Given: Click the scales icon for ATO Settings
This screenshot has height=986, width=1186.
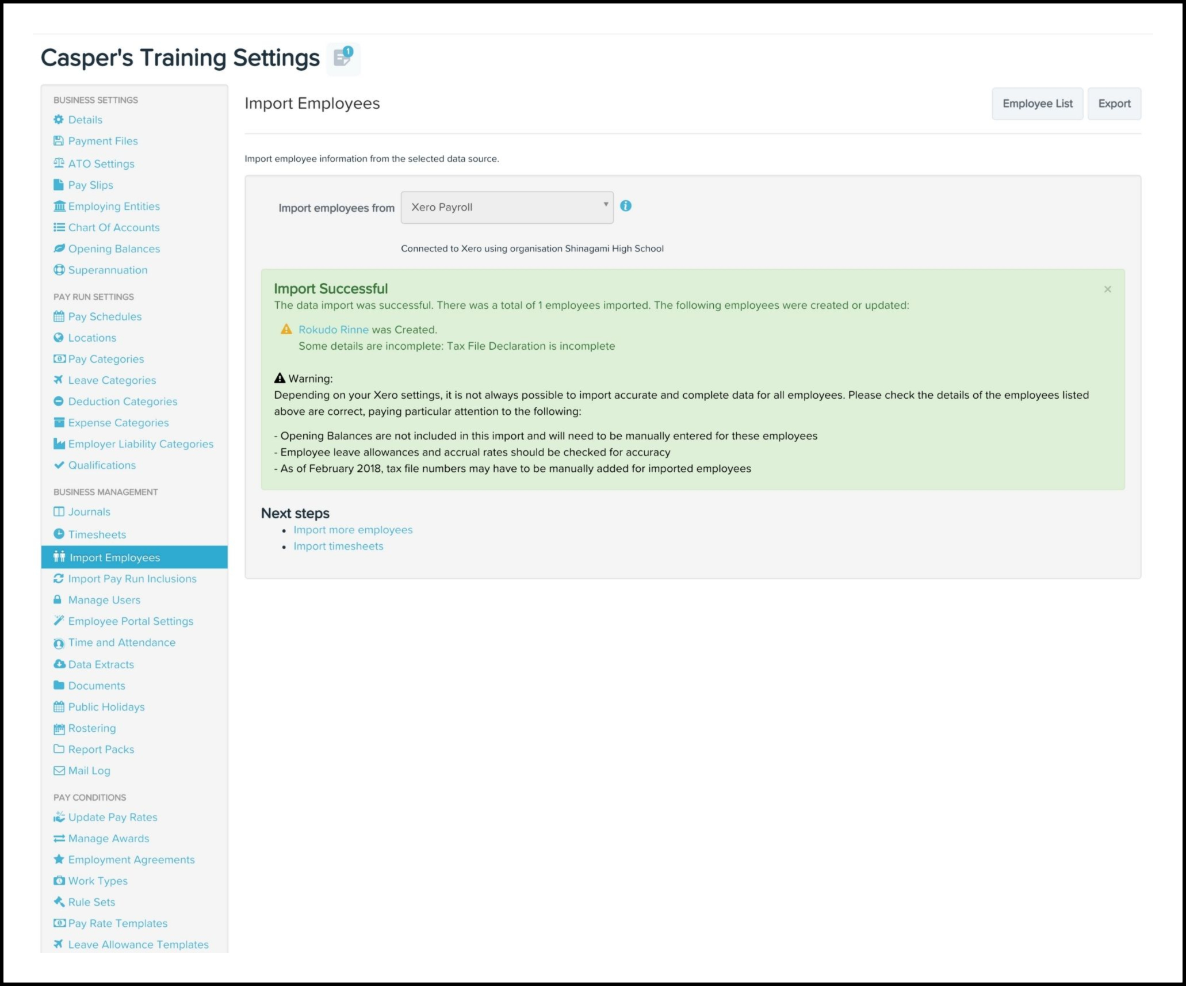Looking at the screenshot, I should pos(59,163).
